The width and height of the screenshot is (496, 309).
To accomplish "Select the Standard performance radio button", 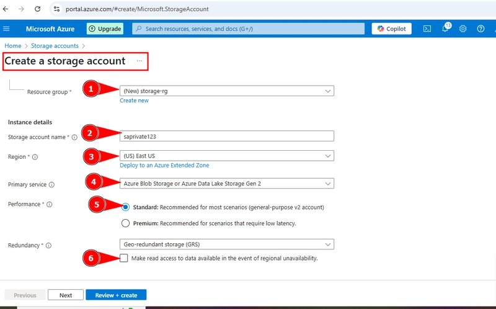I will [125, 207].
